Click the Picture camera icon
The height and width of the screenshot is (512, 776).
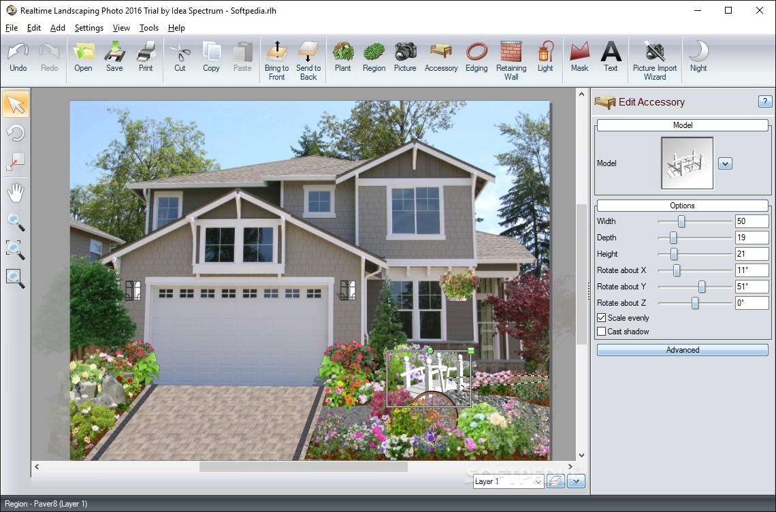tap(405, 57)
